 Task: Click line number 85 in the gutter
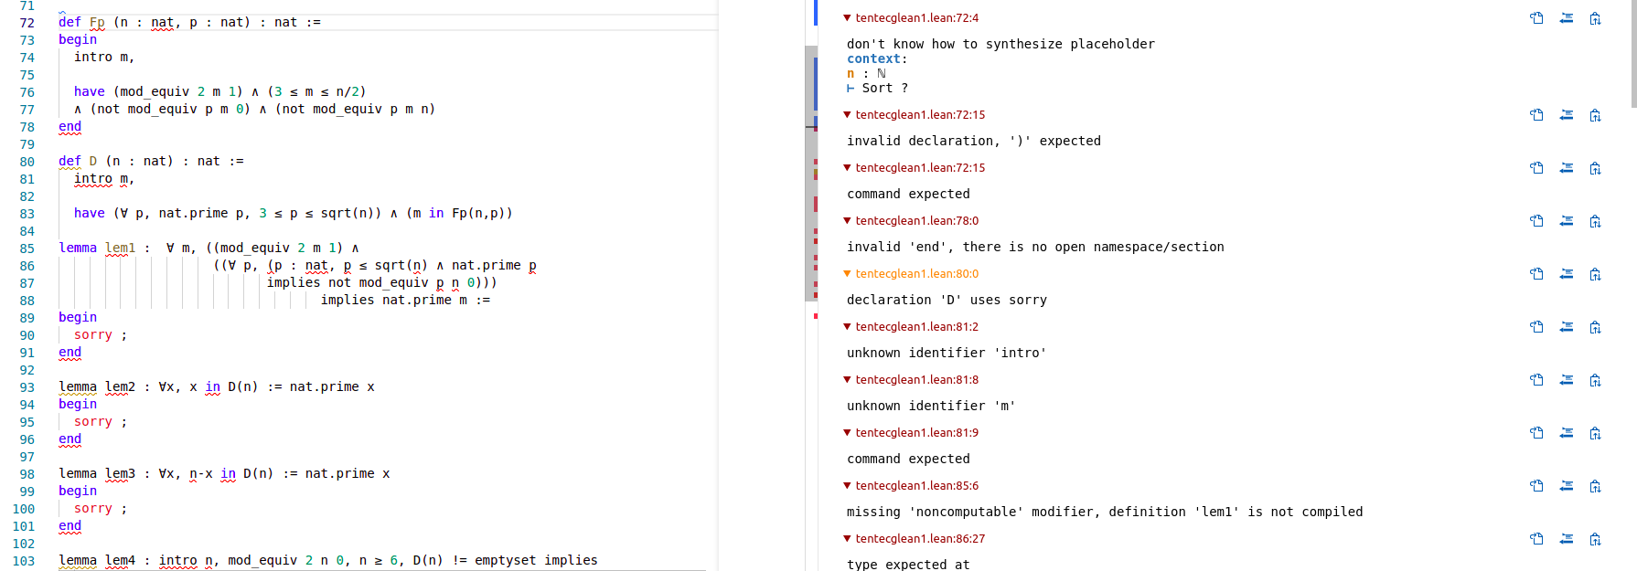click(x=27, y=248)
